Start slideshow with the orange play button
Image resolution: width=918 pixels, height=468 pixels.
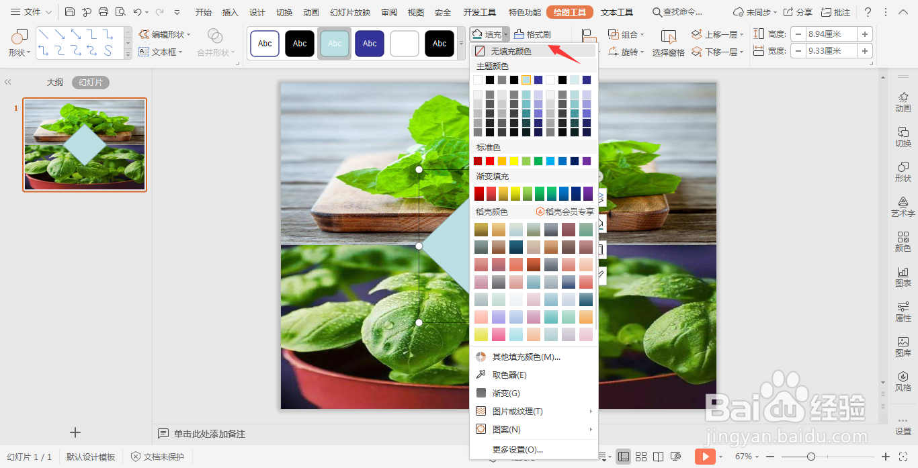705,457
